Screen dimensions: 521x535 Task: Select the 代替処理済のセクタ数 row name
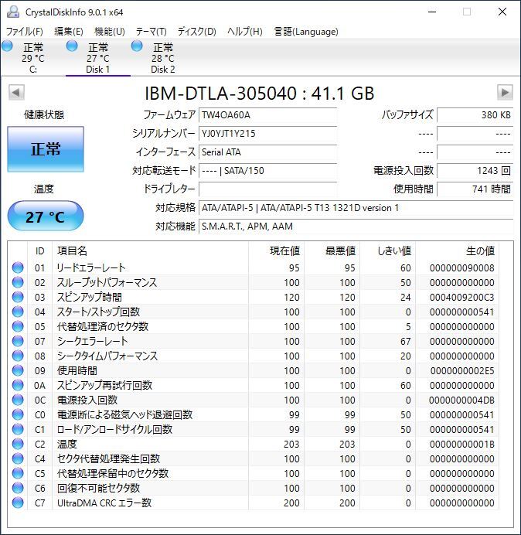click(x=103, y=326)
